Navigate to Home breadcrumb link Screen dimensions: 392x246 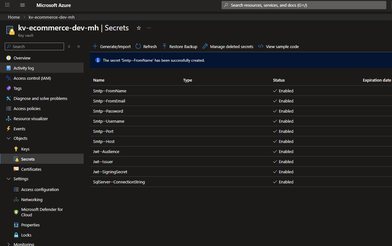click(14, 17)
